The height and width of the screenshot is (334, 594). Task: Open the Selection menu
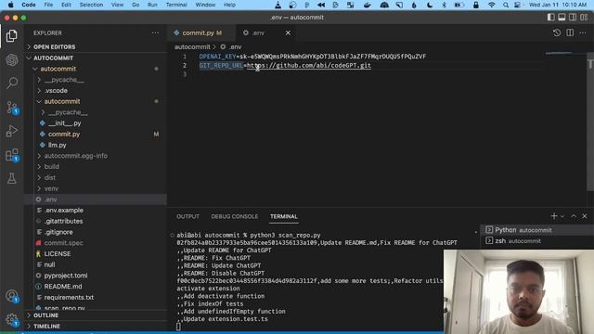[91, 5]
